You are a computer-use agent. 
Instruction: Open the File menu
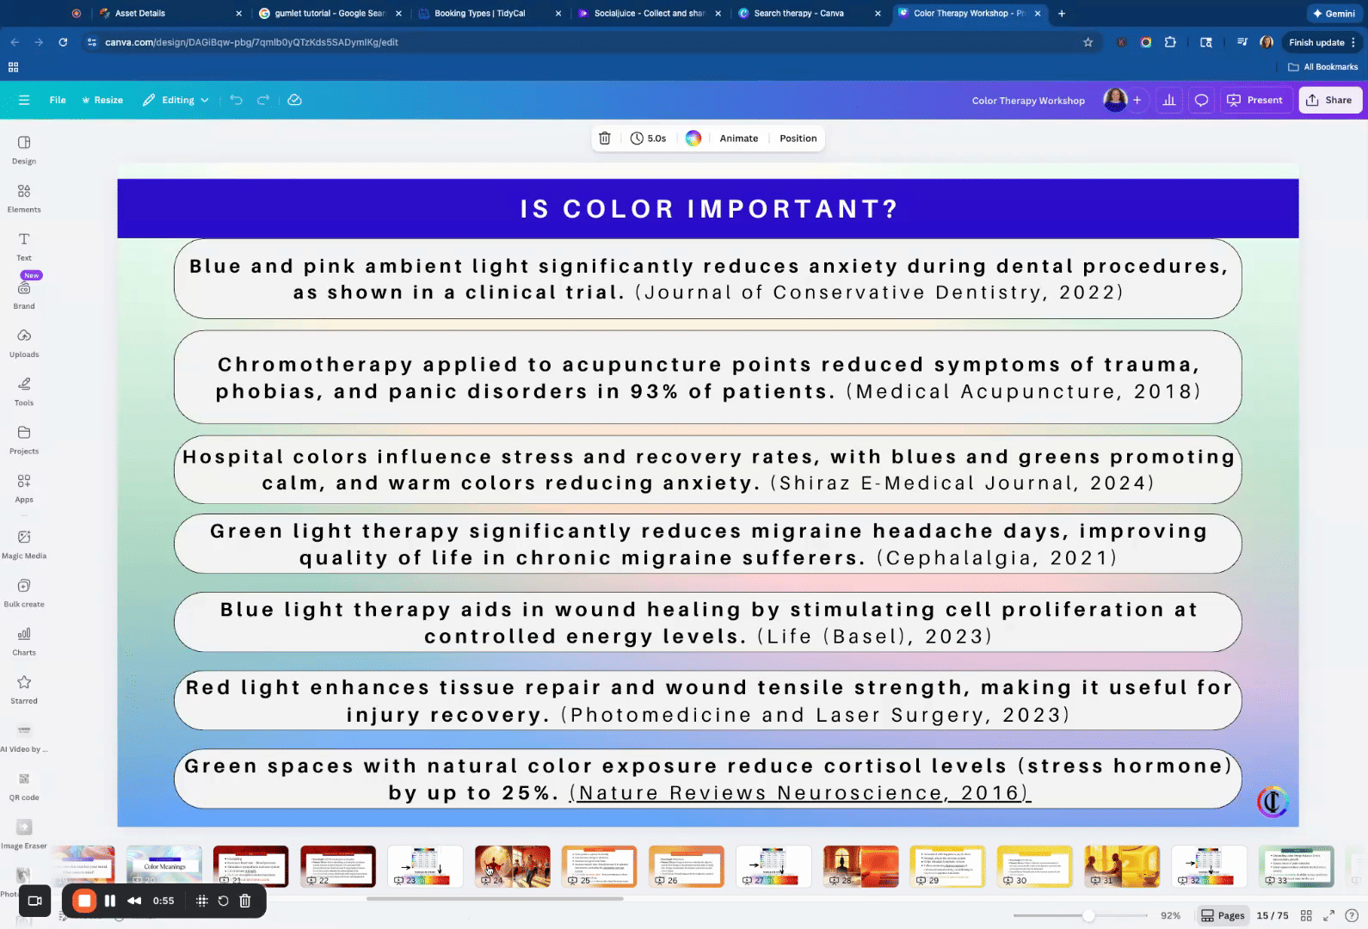58,101
